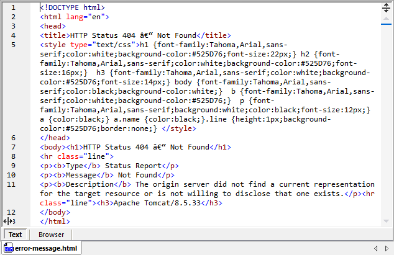Click the closing html tag on the last line
Image resolution: width=394 pixels, height=255 pixels.
[55, 221]
